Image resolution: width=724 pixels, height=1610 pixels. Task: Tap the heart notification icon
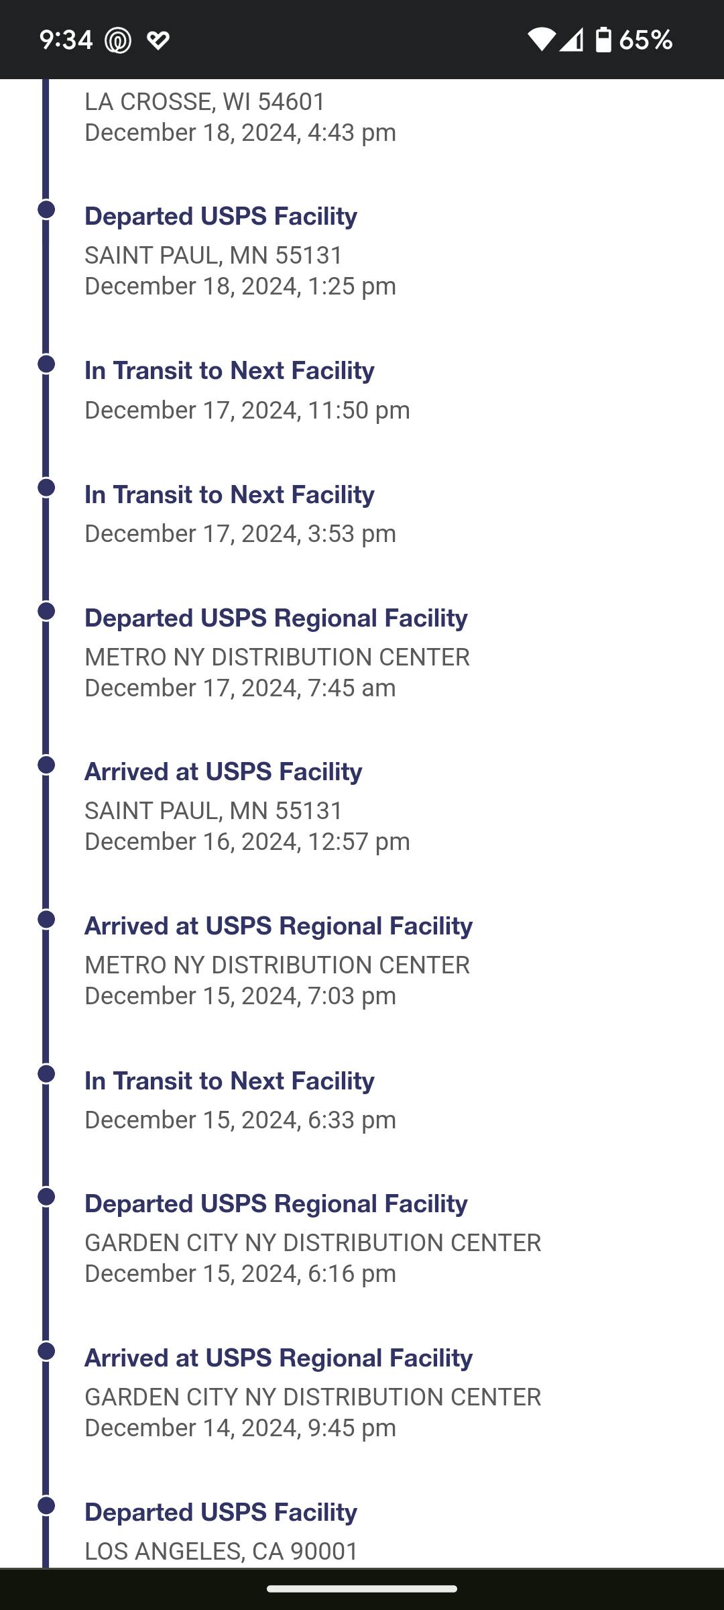tap(158, 40)
